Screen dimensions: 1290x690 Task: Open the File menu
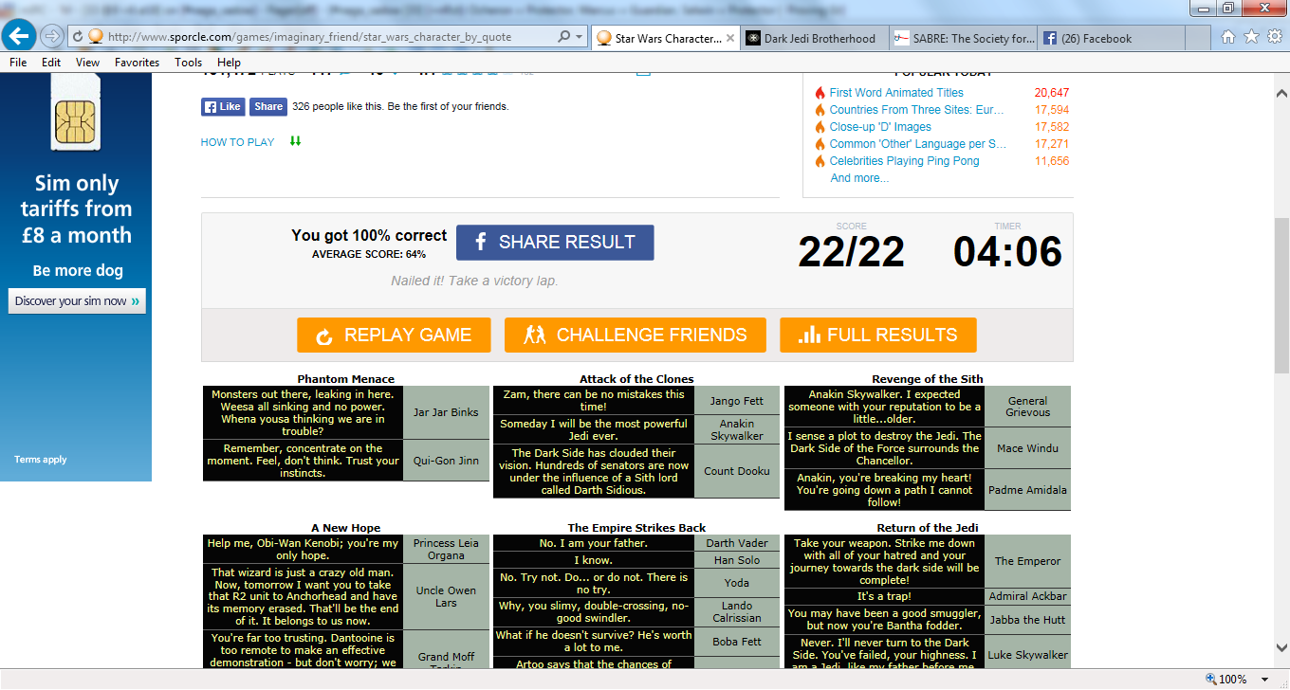click(18, 62)
